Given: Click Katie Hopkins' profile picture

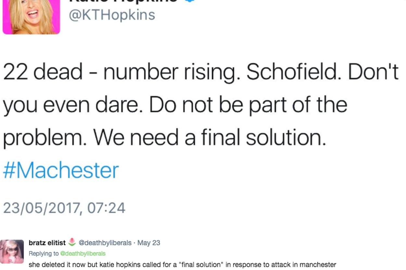Looking at the screenshot, I should pos(31,16).
